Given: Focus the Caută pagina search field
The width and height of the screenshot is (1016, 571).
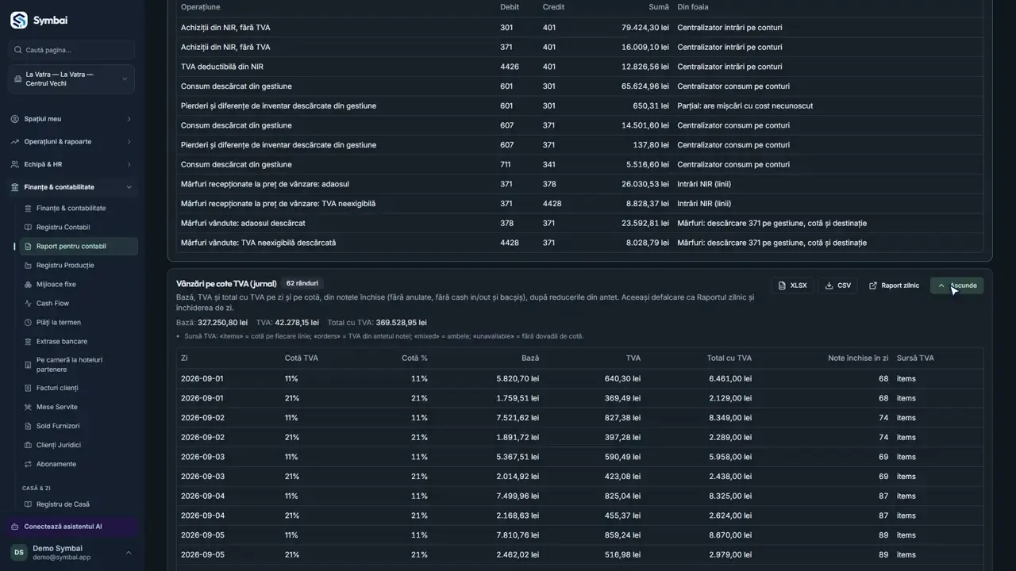Looking at the screenshot, I should (71, 50).
